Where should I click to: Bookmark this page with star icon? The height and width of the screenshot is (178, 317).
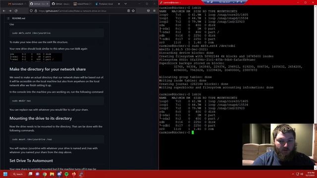click(x=133, y=11)
